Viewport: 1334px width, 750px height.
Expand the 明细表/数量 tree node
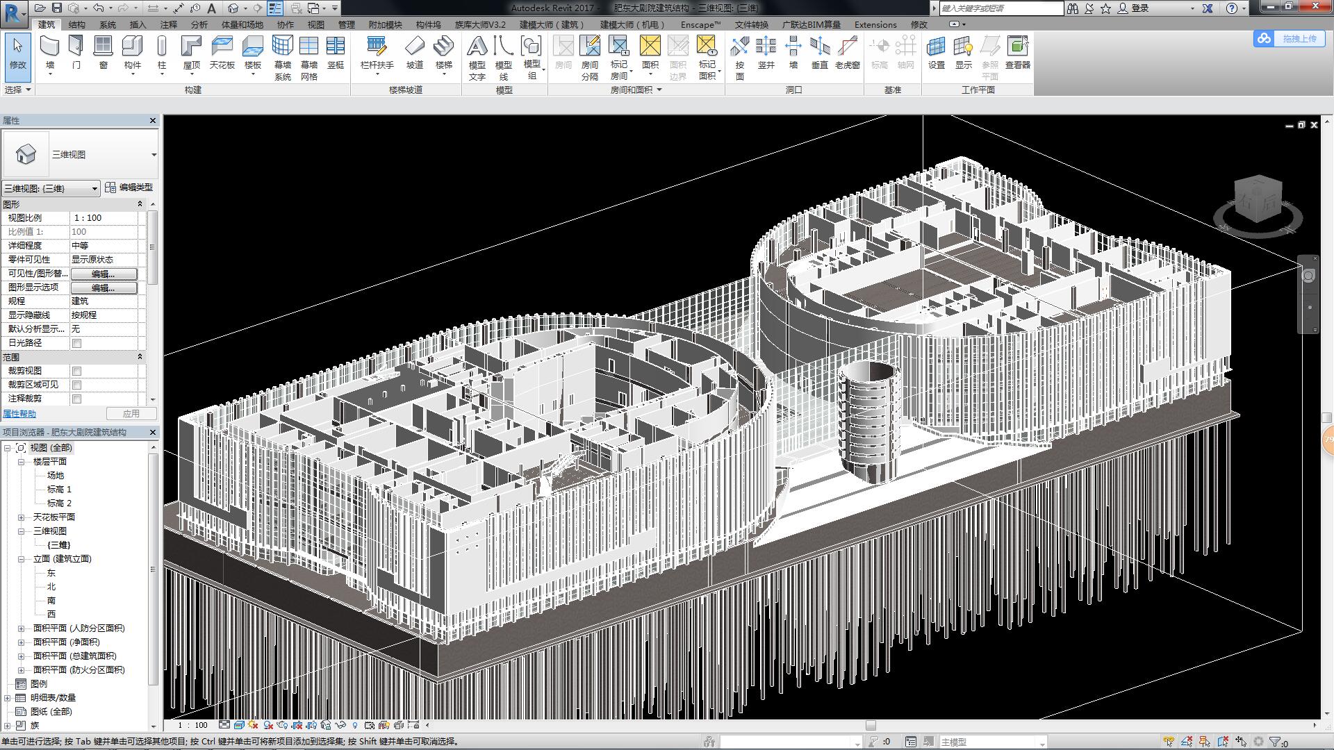pos(8,698)
